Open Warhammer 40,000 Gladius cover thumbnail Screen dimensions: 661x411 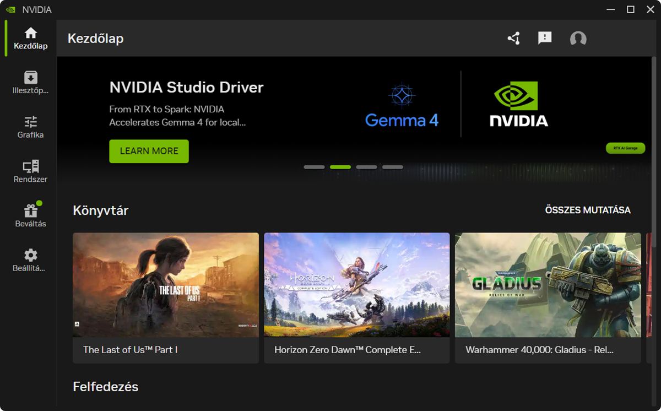[x=548, y=285]
